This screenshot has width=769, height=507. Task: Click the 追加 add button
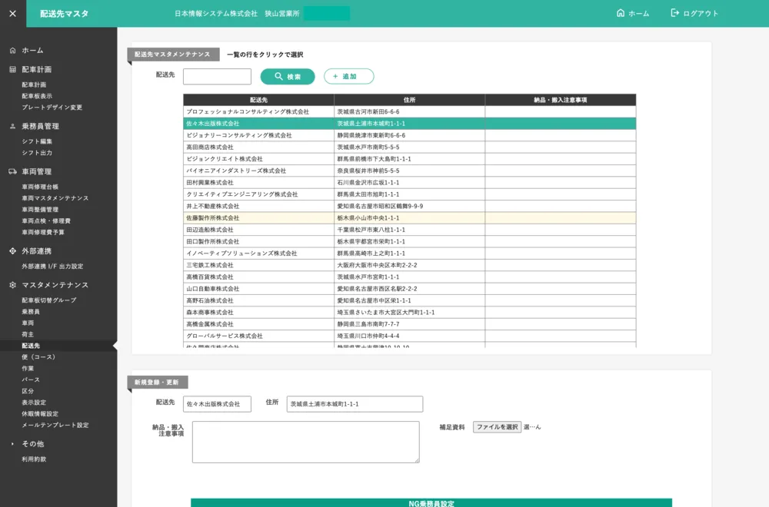click(x=348, y=77)
